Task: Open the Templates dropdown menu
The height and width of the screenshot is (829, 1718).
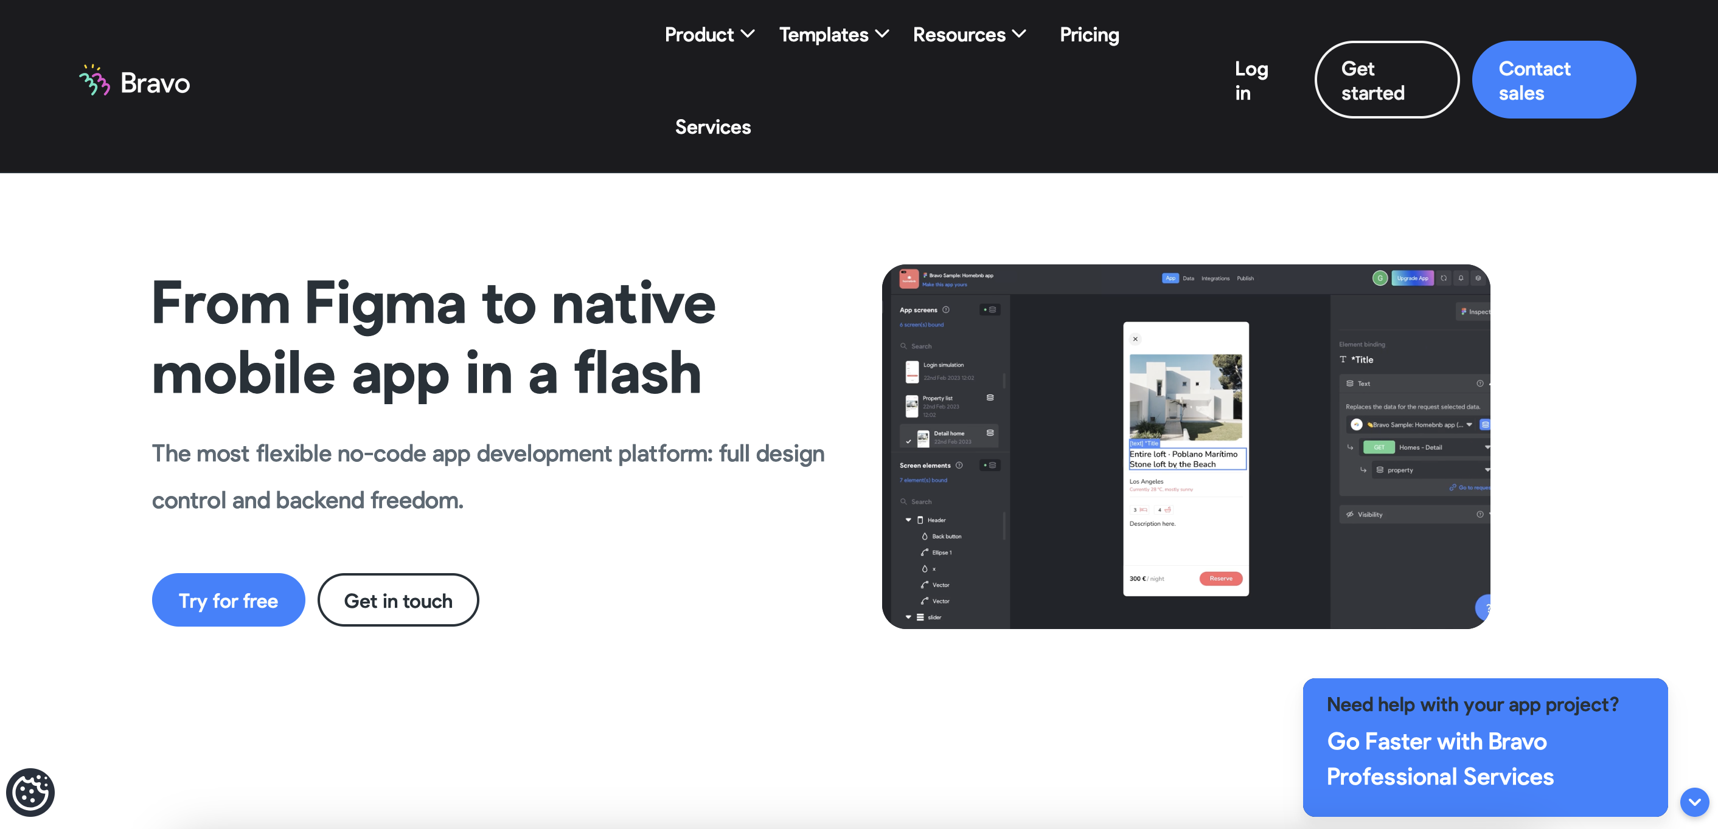Action: tap(833, 34)
